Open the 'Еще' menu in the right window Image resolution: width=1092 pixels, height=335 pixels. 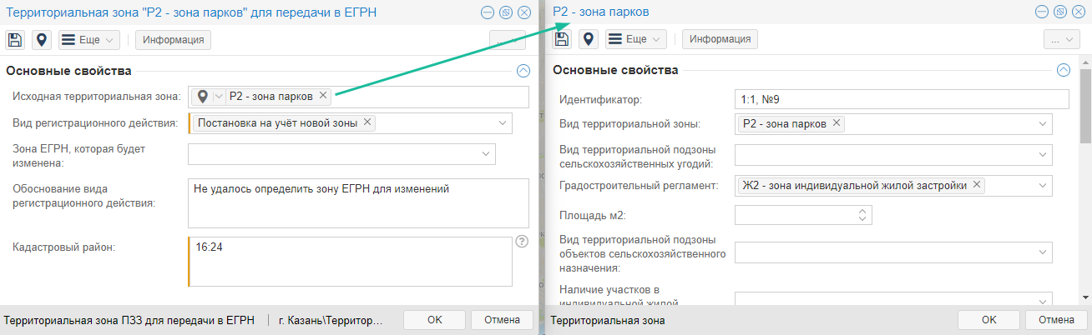(x=637, y=39)
